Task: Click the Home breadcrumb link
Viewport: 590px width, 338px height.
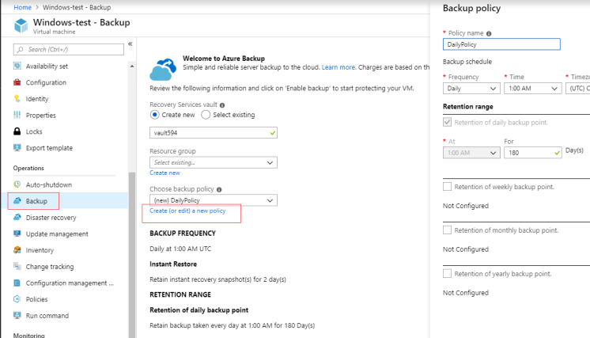Action: (23, 7)
